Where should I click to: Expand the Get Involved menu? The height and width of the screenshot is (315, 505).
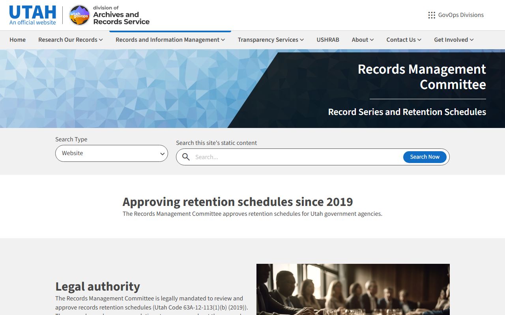454,40
